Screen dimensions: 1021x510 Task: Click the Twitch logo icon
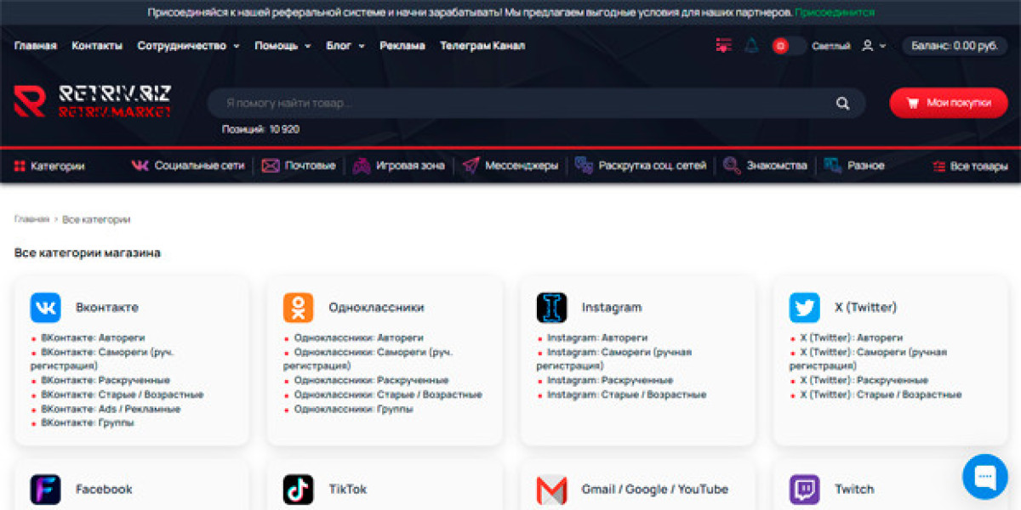[803, 490]
